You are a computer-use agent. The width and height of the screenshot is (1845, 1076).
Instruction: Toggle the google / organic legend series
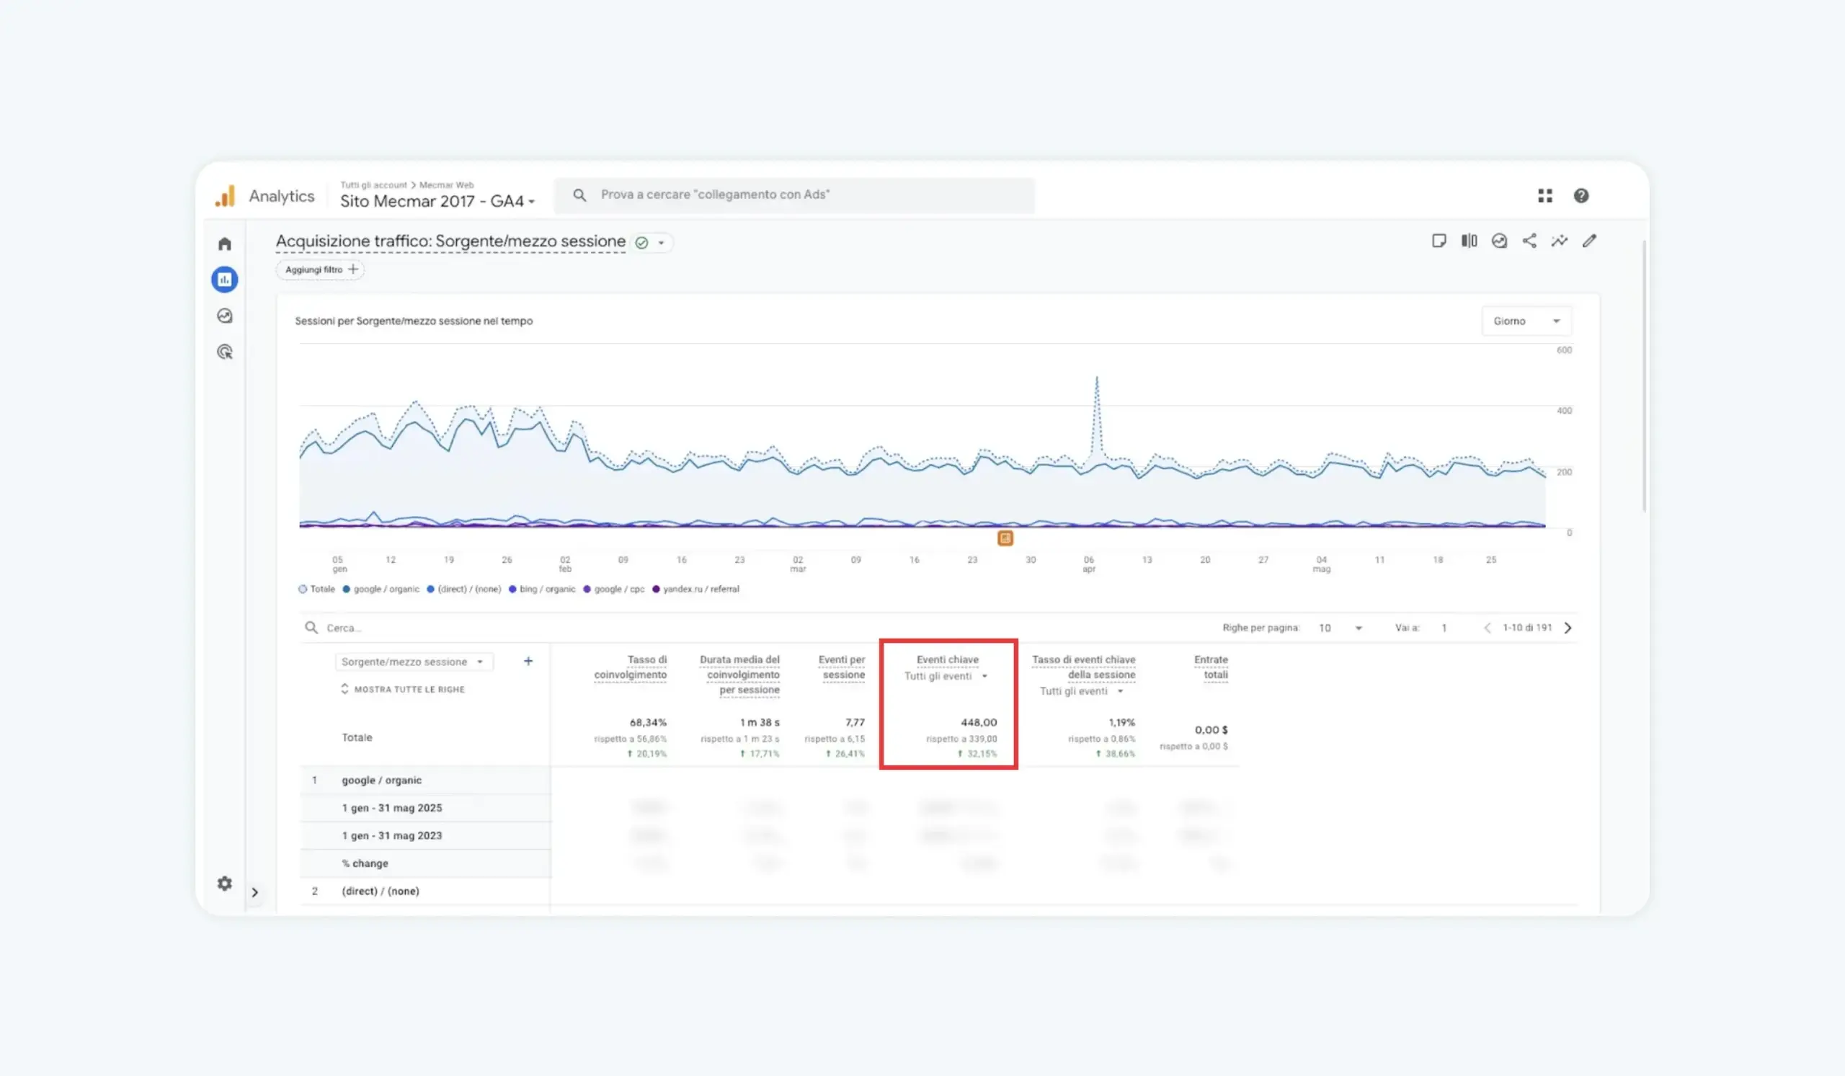coord(381,590)
